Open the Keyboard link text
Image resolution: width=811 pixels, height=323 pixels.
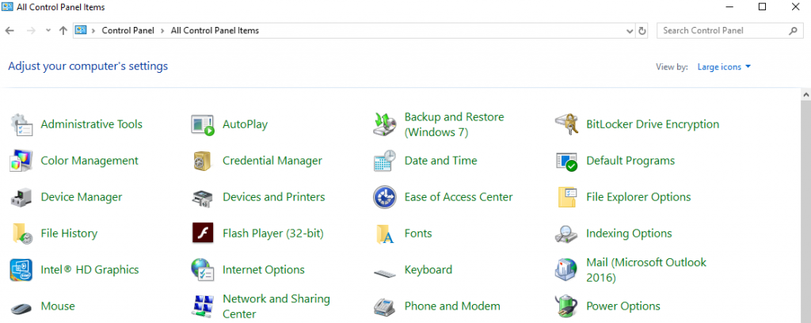428,270
